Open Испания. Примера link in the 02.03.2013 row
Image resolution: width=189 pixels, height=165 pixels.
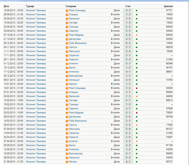[x=36, y=113]
